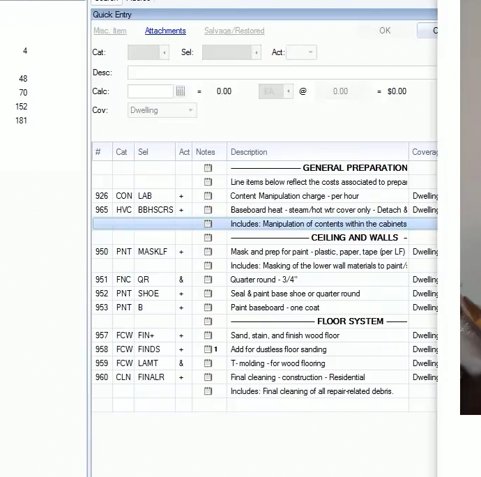Sort by the # column header

point(102,152)
